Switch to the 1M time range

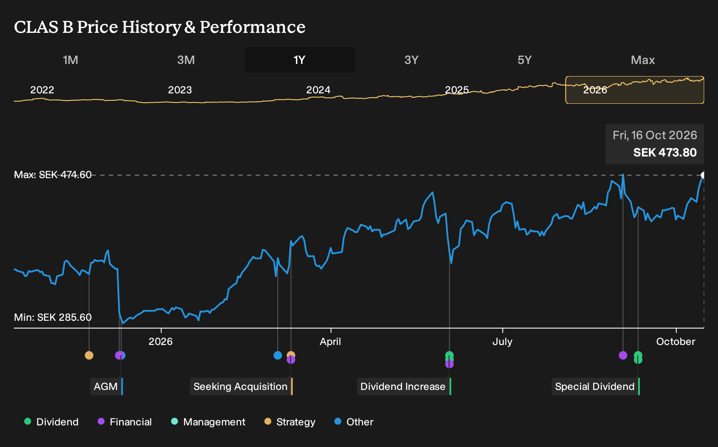pos(70,60)
